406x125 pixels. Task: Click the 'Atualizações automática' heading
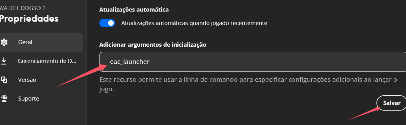[134, 9]
